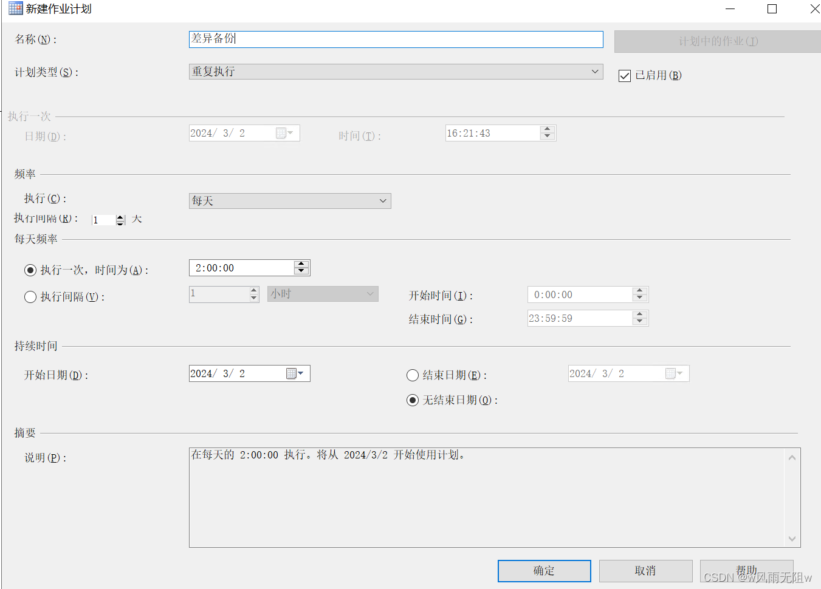
Task: Select the 结束日期 radio button
Action: [x=413, y=375]
